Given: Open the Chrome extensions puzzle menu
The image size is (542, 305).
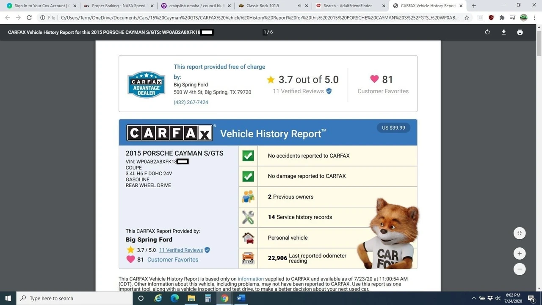Looking at the screenshot, I should coord(502,18).
